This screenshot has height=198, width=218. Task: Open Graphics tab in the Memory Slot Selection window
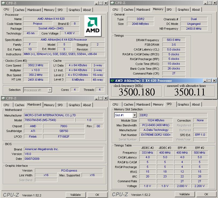(183, 104)
